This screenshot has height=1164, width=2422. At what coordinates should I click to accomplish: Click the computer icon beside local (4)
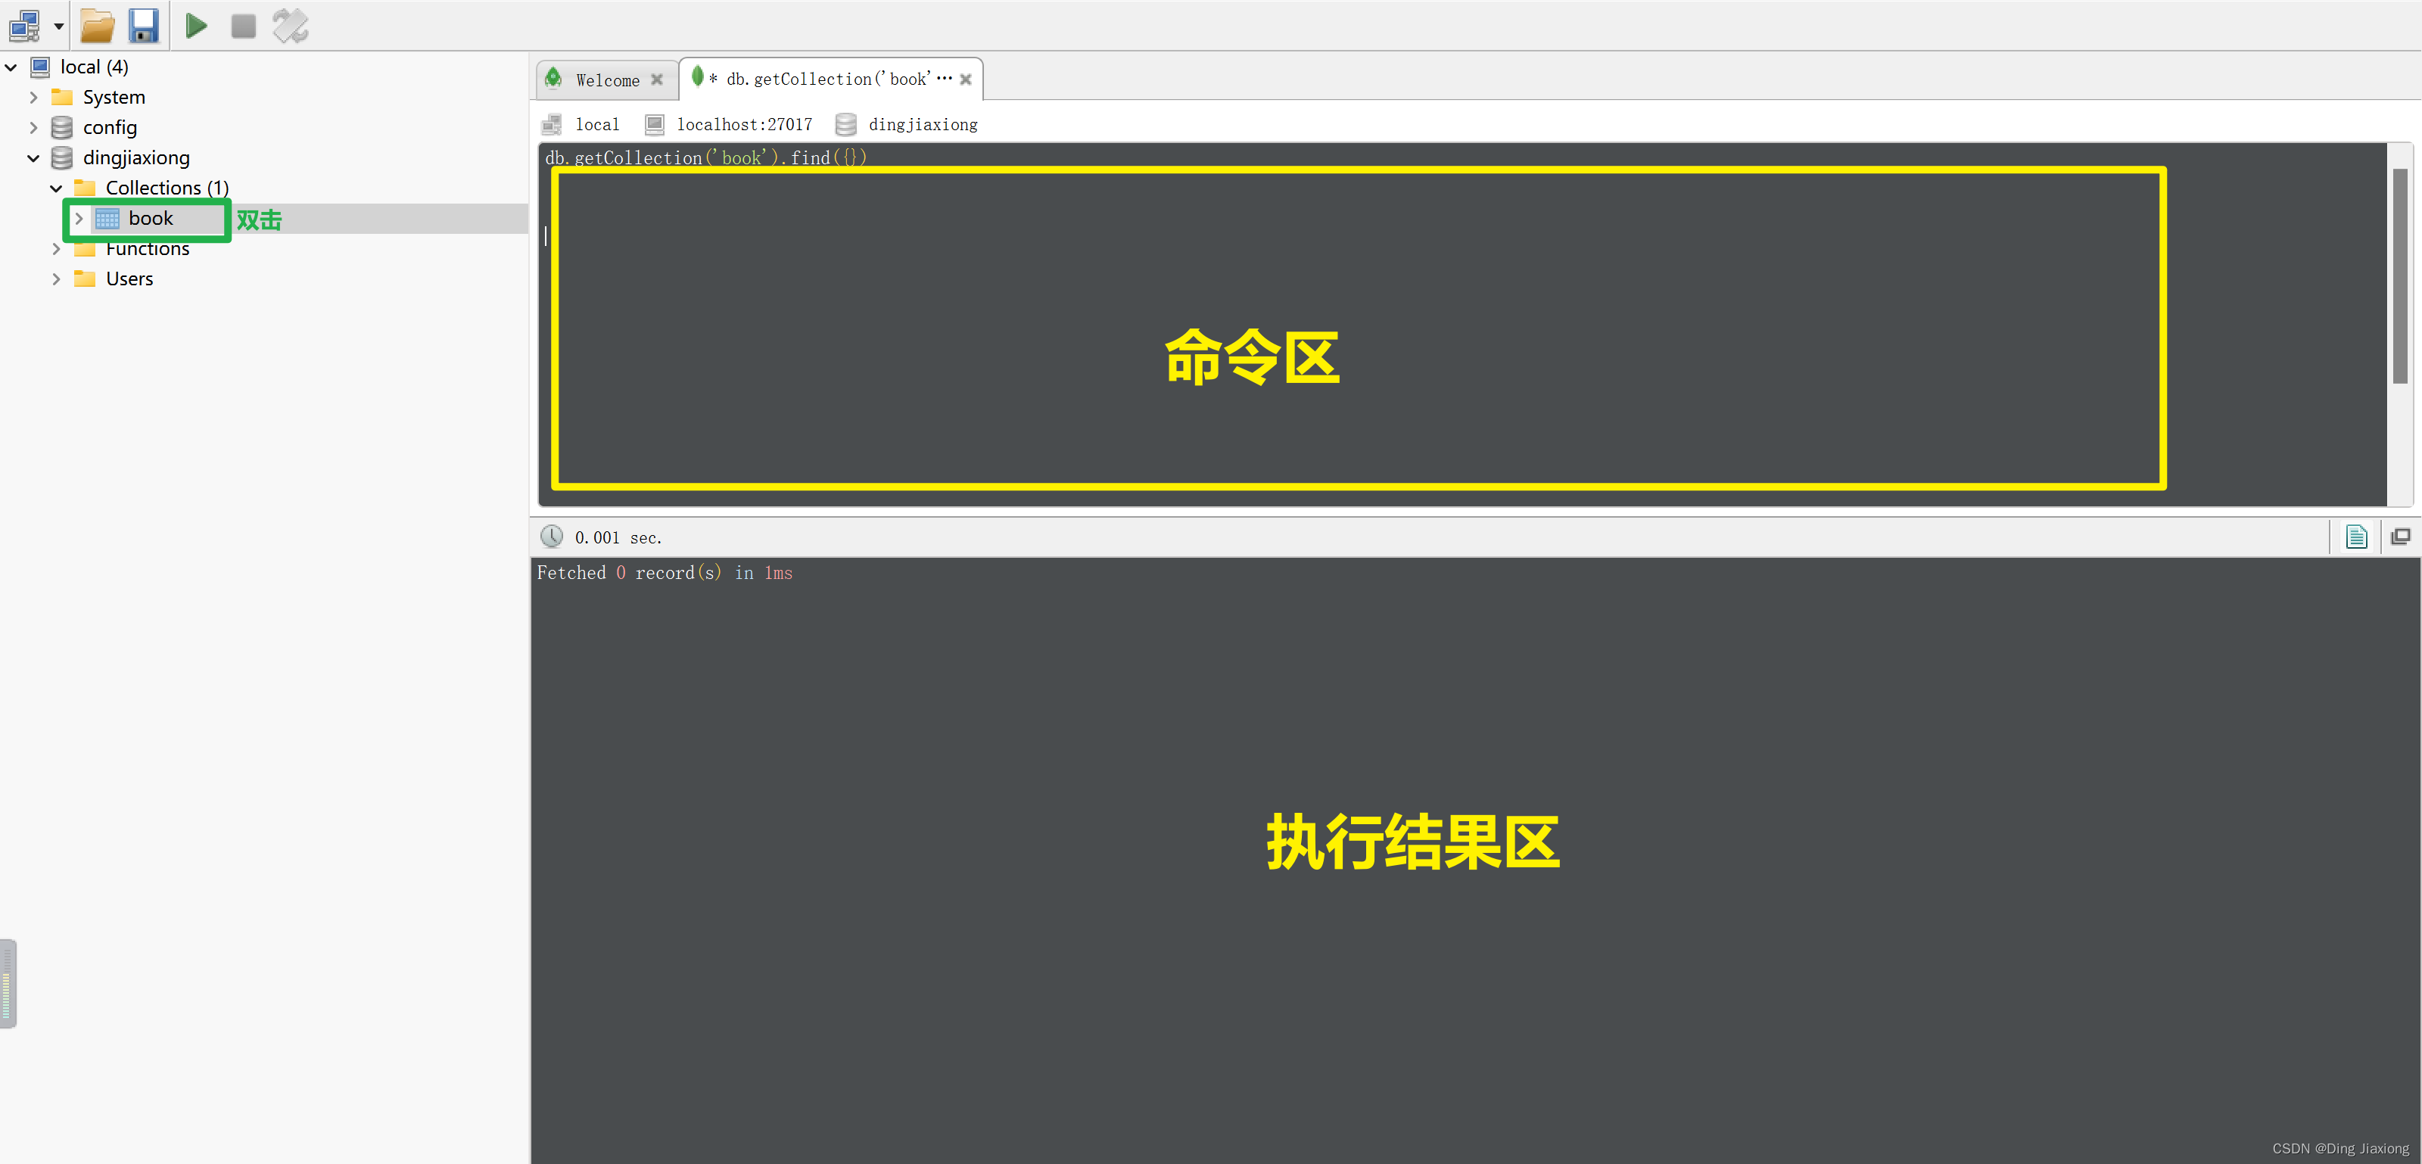pos(40,67)
